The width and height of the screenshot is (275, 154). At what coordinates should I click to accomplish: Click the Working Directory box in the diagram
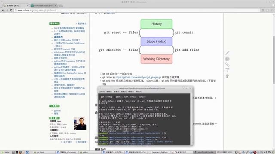point(156,59)
